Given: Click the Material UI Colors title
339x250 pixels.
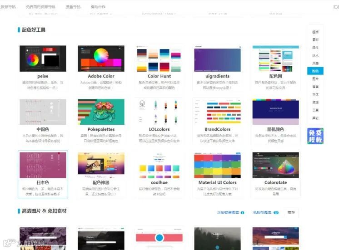Looking at the screenshot, I should (x=217, y=183).
